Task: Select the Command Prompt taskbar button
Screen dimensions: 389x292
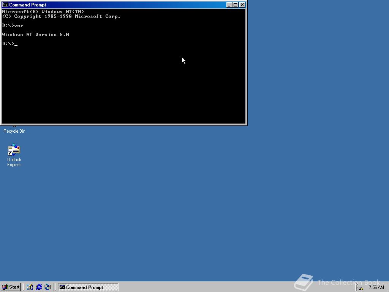Action: (88, 287)
